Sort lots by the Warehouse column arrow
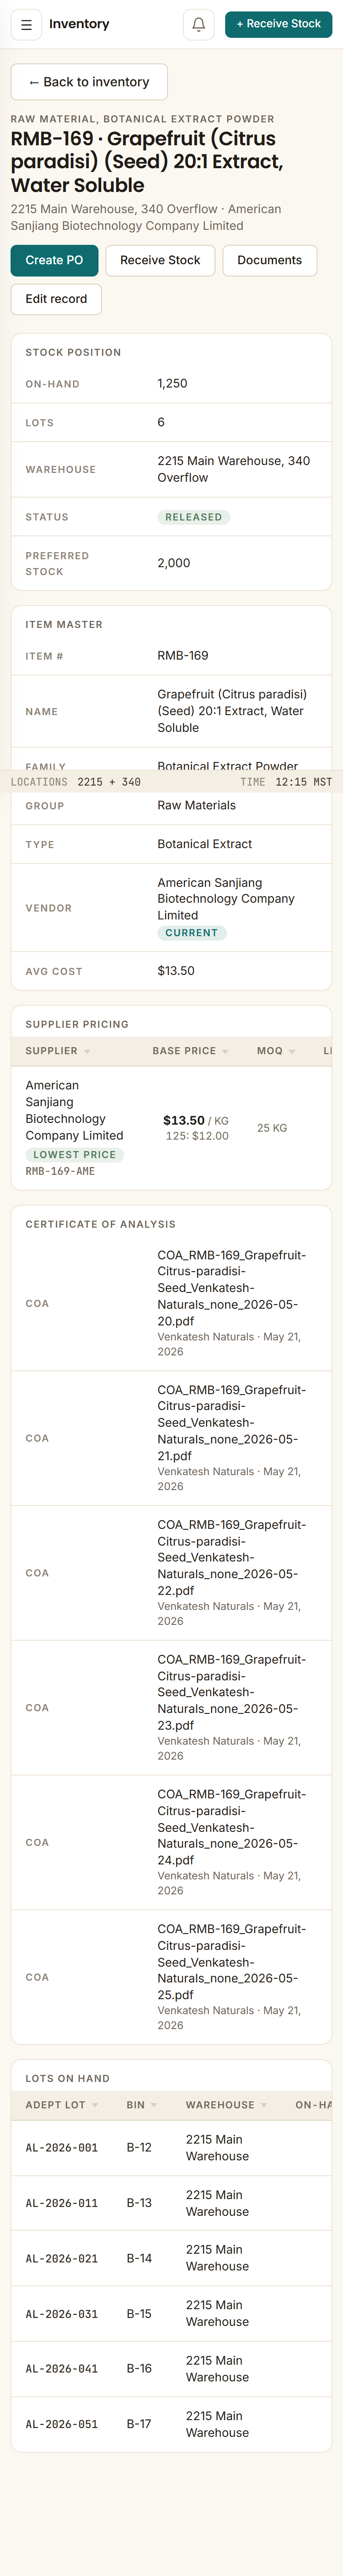 [x=264, y=2105]
